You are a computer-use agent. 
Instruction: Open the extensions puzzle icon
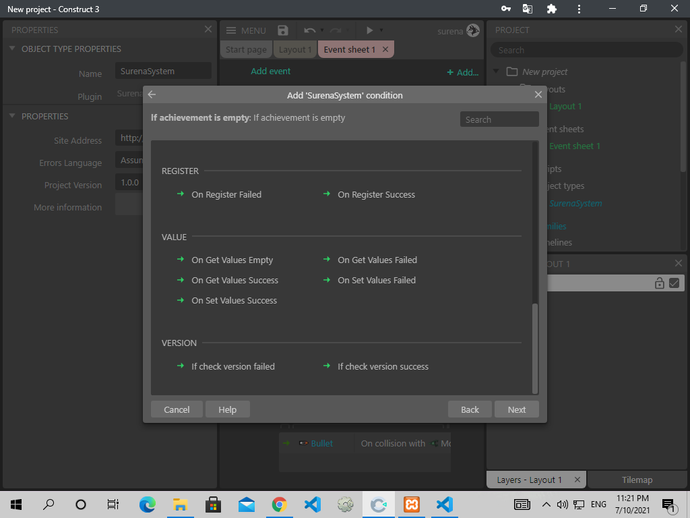(x=552, y=9)
